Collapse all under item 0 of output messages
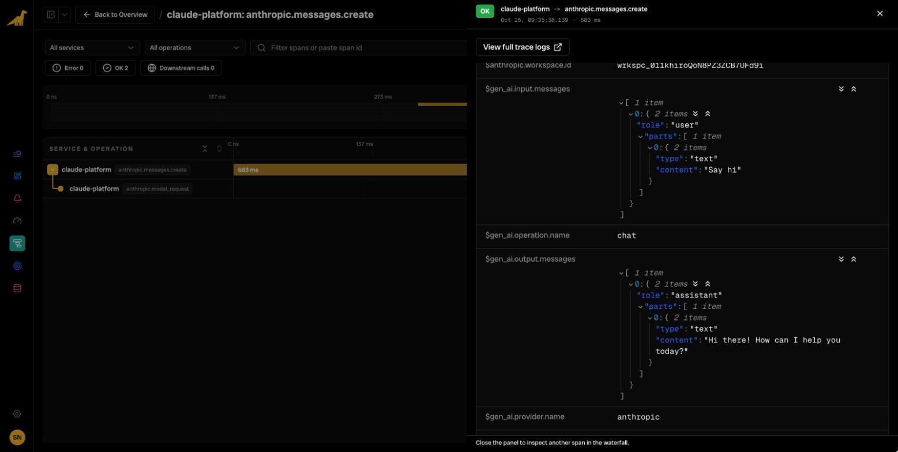Image resolution: width=898 pixels, height=452 pixels. 708,284
